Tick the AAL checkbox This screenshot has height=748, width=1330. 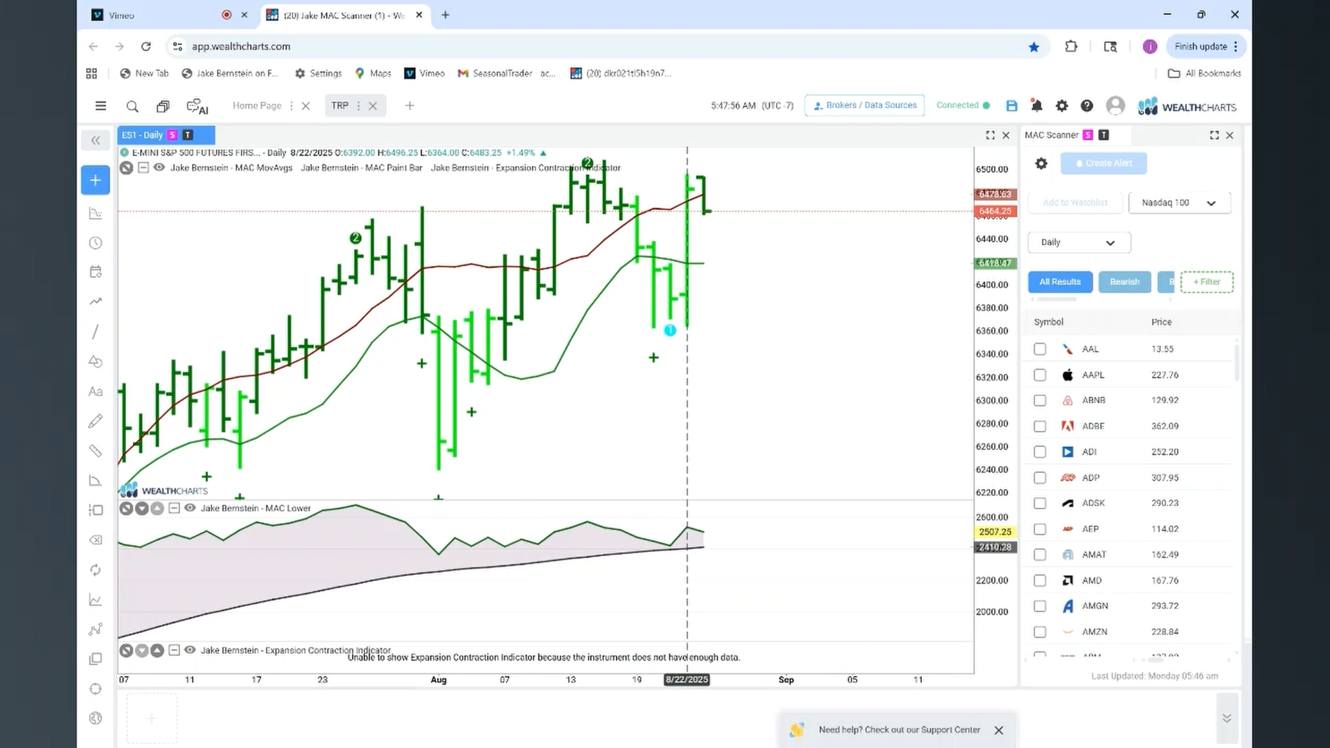pos(1040,349)
